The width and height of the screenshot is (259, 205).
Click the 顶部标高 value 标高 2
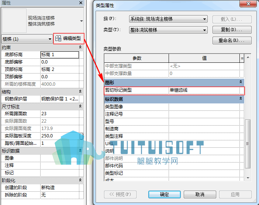(60, 69)
